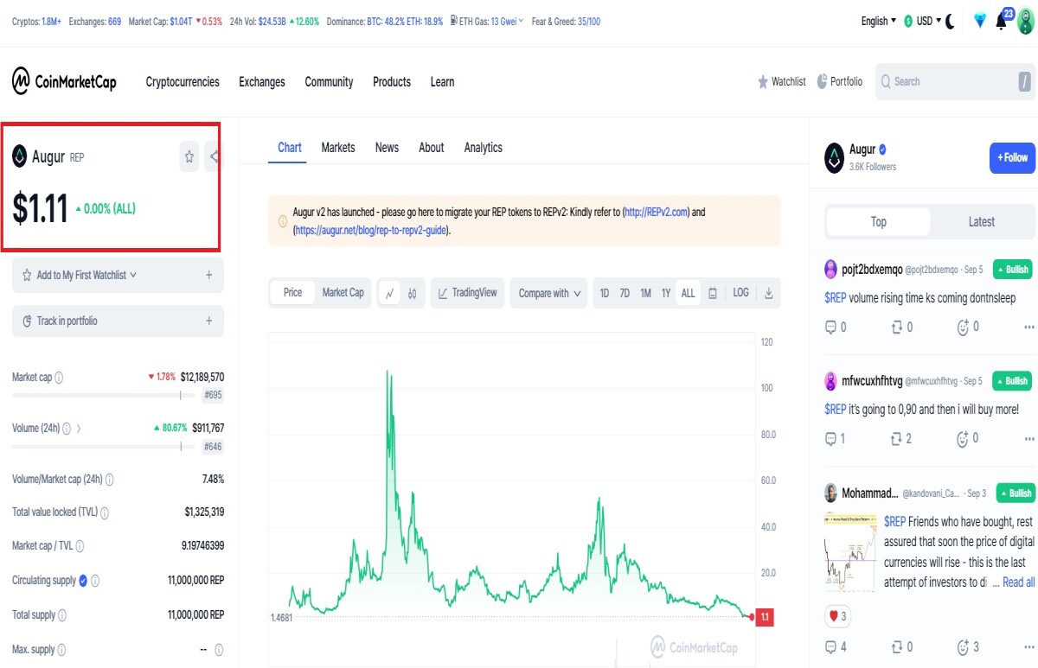Viewport: 1038px width, 668px height.
Task: Open more options on mfwcuxhfhtvg post
Action: pyautogui.click(x=1028, y=440)
